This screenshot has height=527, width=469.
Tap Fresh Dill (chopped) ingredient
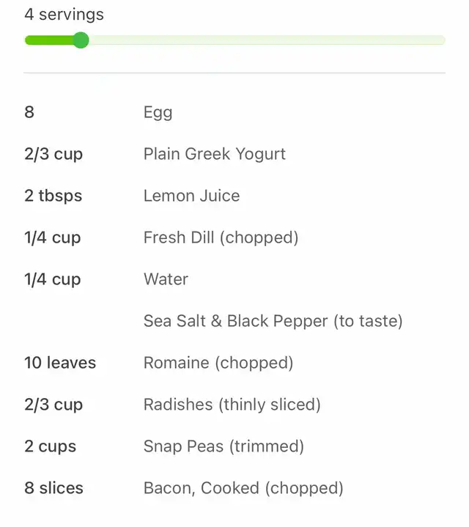[221, 237]
